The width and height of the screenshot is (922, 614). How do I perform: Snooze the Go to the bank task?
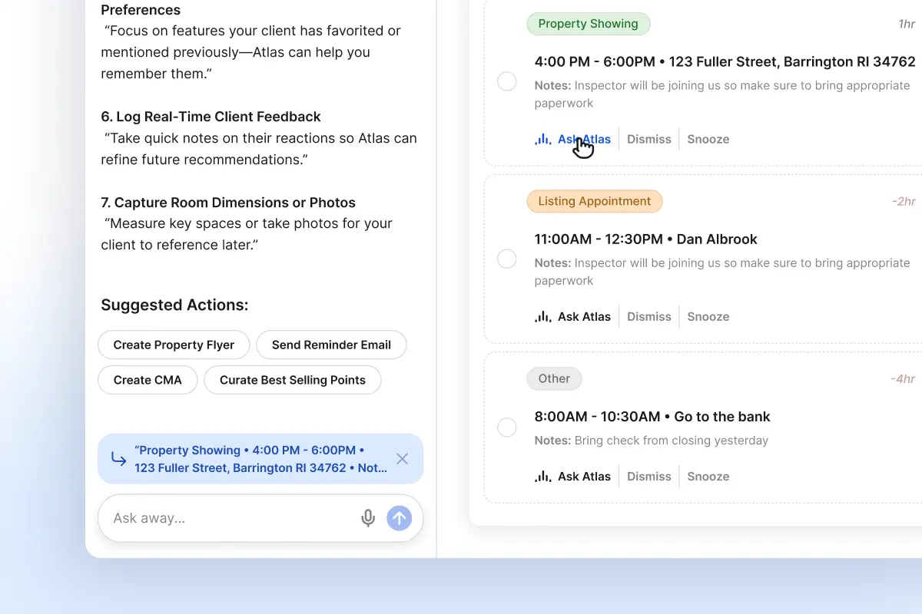pyautogui.click(x=708, y=476)
